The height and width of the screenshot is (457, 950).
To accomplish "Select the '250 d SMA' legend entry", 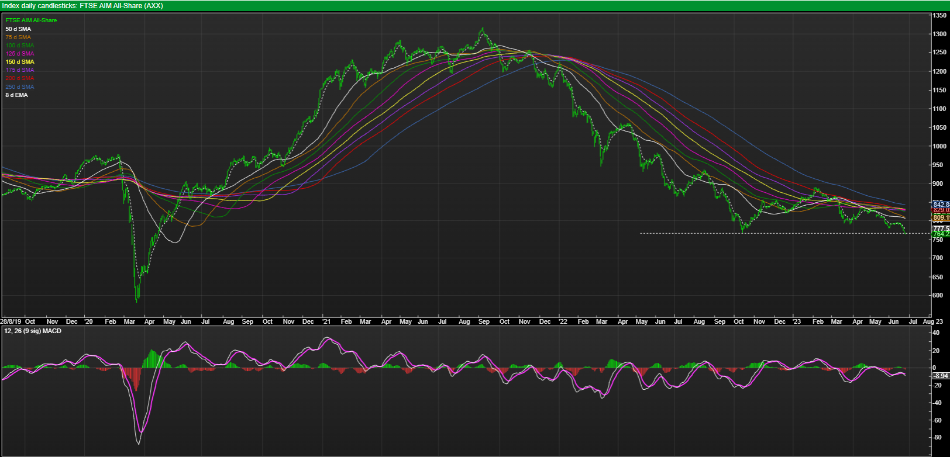I will (20, 86).
